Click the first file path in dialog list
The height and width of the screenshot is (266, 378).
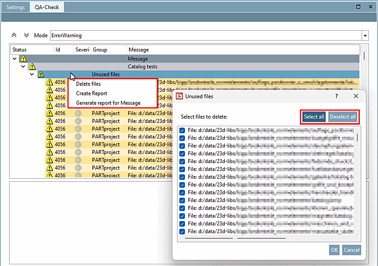tap(271, 130)
